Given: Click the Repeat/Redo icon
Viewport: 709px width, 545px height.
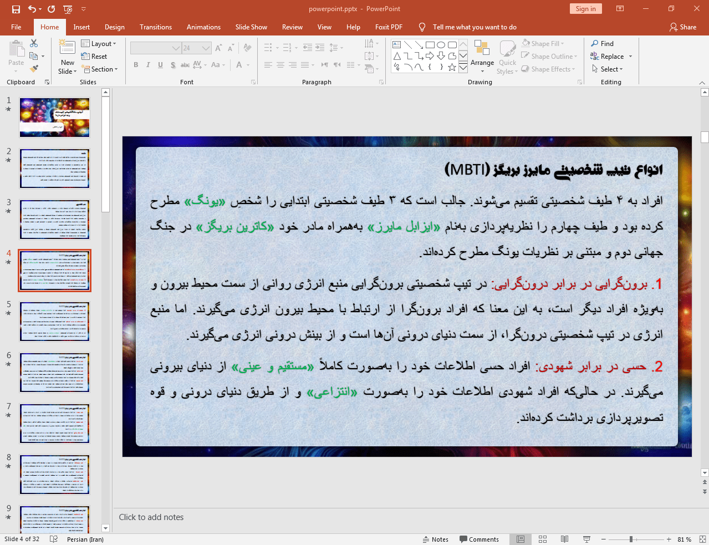Looking at the screenshot, I should pyautogui.click(x=51, y=9).
